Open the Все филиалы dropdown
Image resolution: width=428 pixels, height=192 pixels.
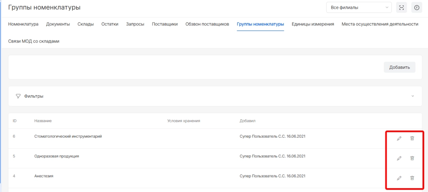click(x=358, y=8)
